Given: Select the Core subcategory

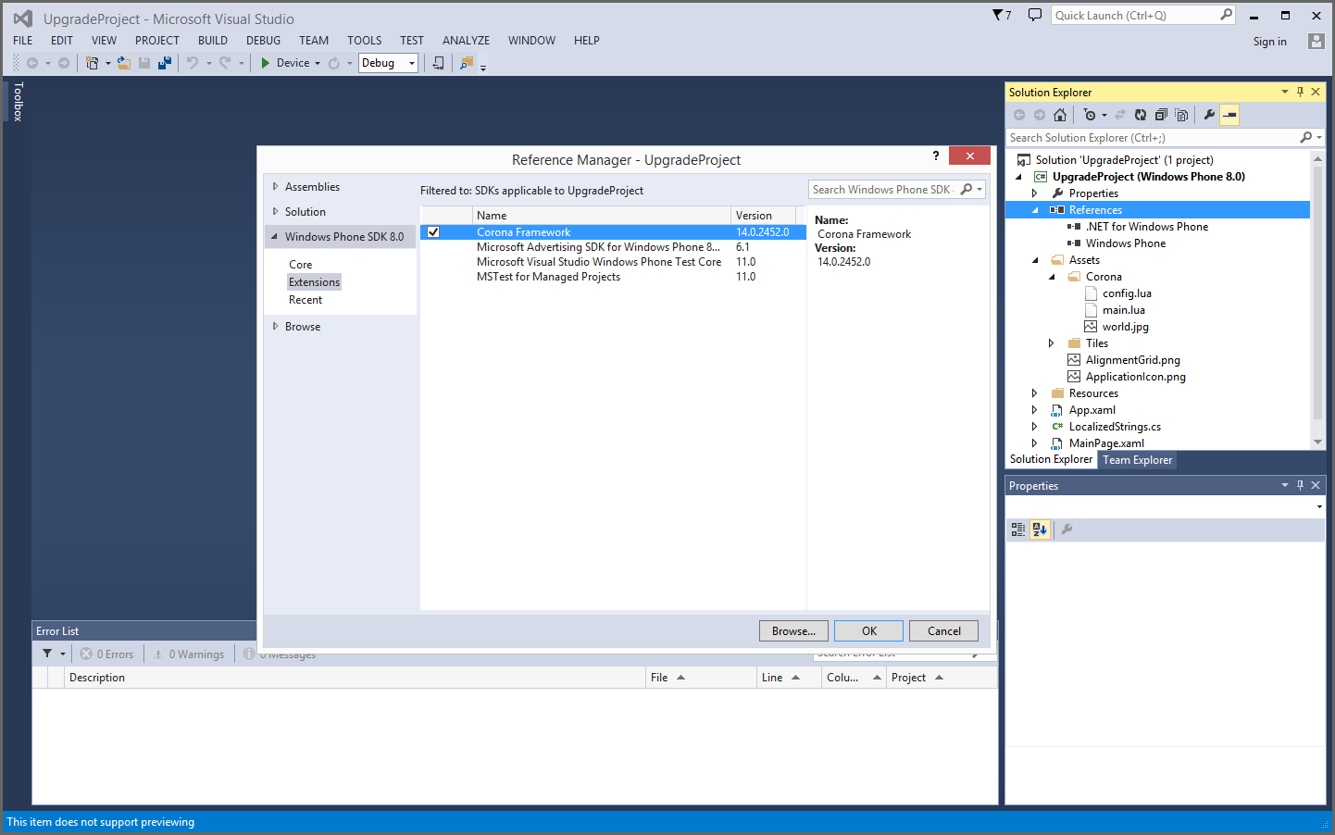Looking at the screenshot, I should tap(300, 265).
